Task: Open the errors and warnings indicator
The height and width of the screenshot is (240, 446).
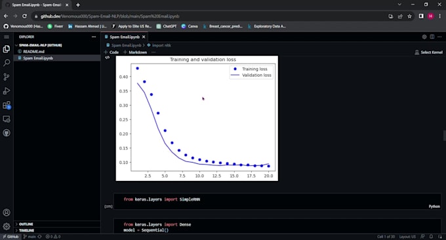Action: point(53,237)
